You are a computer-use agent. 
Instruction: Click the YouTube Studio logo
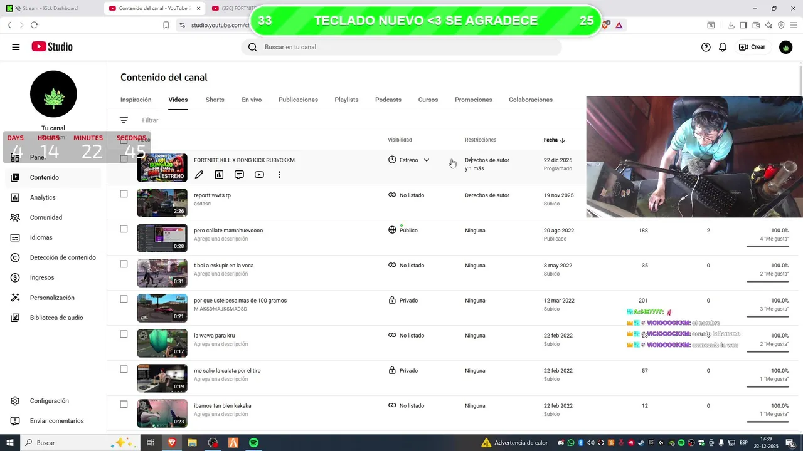[52, 47]
